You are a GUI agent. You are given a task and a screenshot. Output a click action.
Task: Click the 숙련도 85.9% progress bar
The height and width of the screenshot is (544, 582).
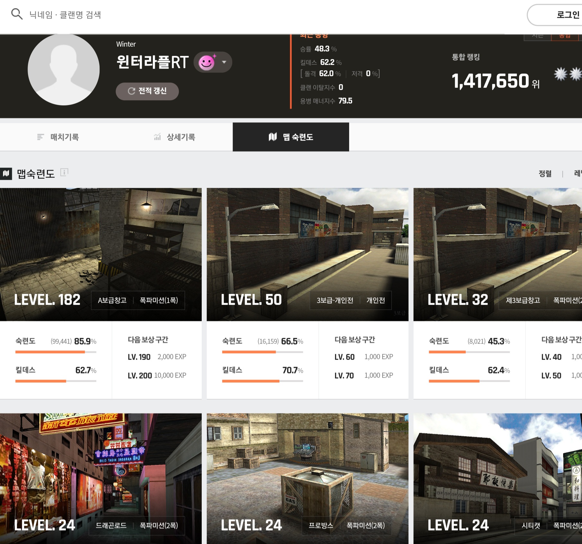56,352
